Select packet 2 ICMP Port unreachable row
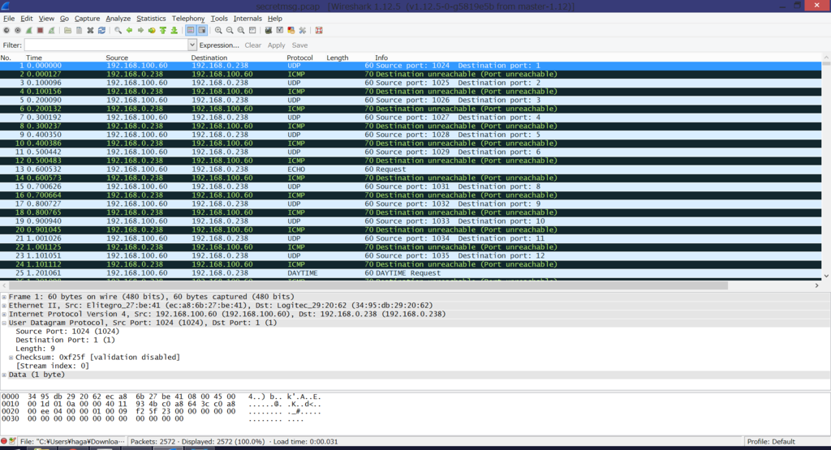 (411, 74)
